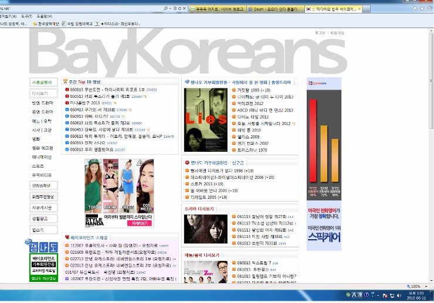Screen dimensions: 434x303
Task: Click the refresh icon in address bar
Action: click(x=179, y=9)
